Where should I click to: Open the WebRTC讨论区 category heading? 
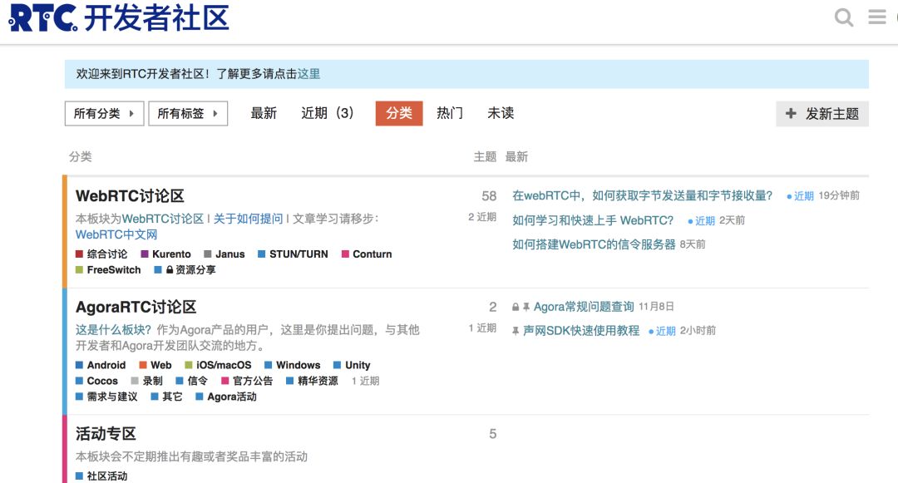pos(130,195)
